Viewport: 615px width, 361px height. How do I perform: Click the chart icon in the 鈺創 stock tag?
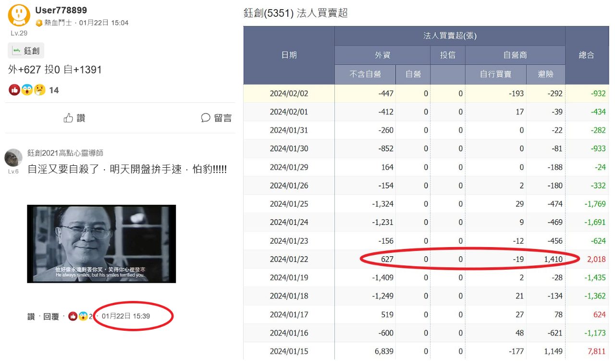click(17, 50)
